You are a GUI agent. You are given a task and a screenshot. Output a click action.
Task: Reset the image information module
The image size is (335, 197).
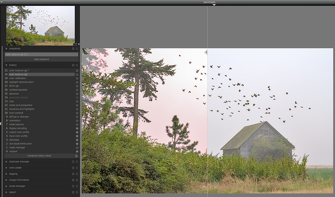tap(73, 180)
